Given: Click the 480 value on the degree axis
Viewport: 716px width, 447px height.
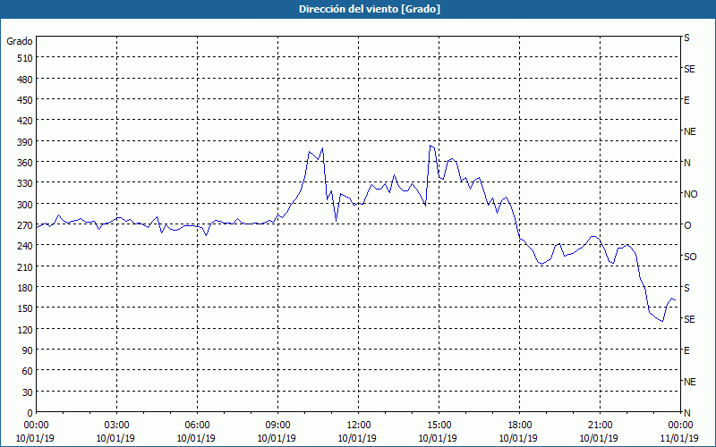Looking at the screenshot, I should (25, 80).
